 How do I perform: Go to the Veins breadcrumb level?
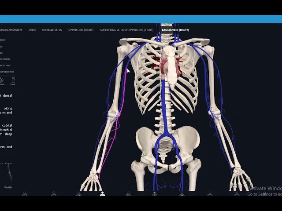pos(32,30)
